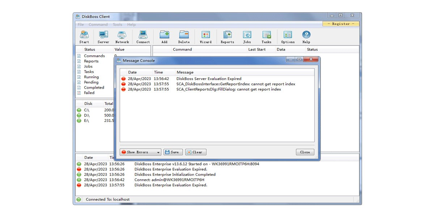
Task: Click the Connect toolbar icon
Action: coord(143,37)
